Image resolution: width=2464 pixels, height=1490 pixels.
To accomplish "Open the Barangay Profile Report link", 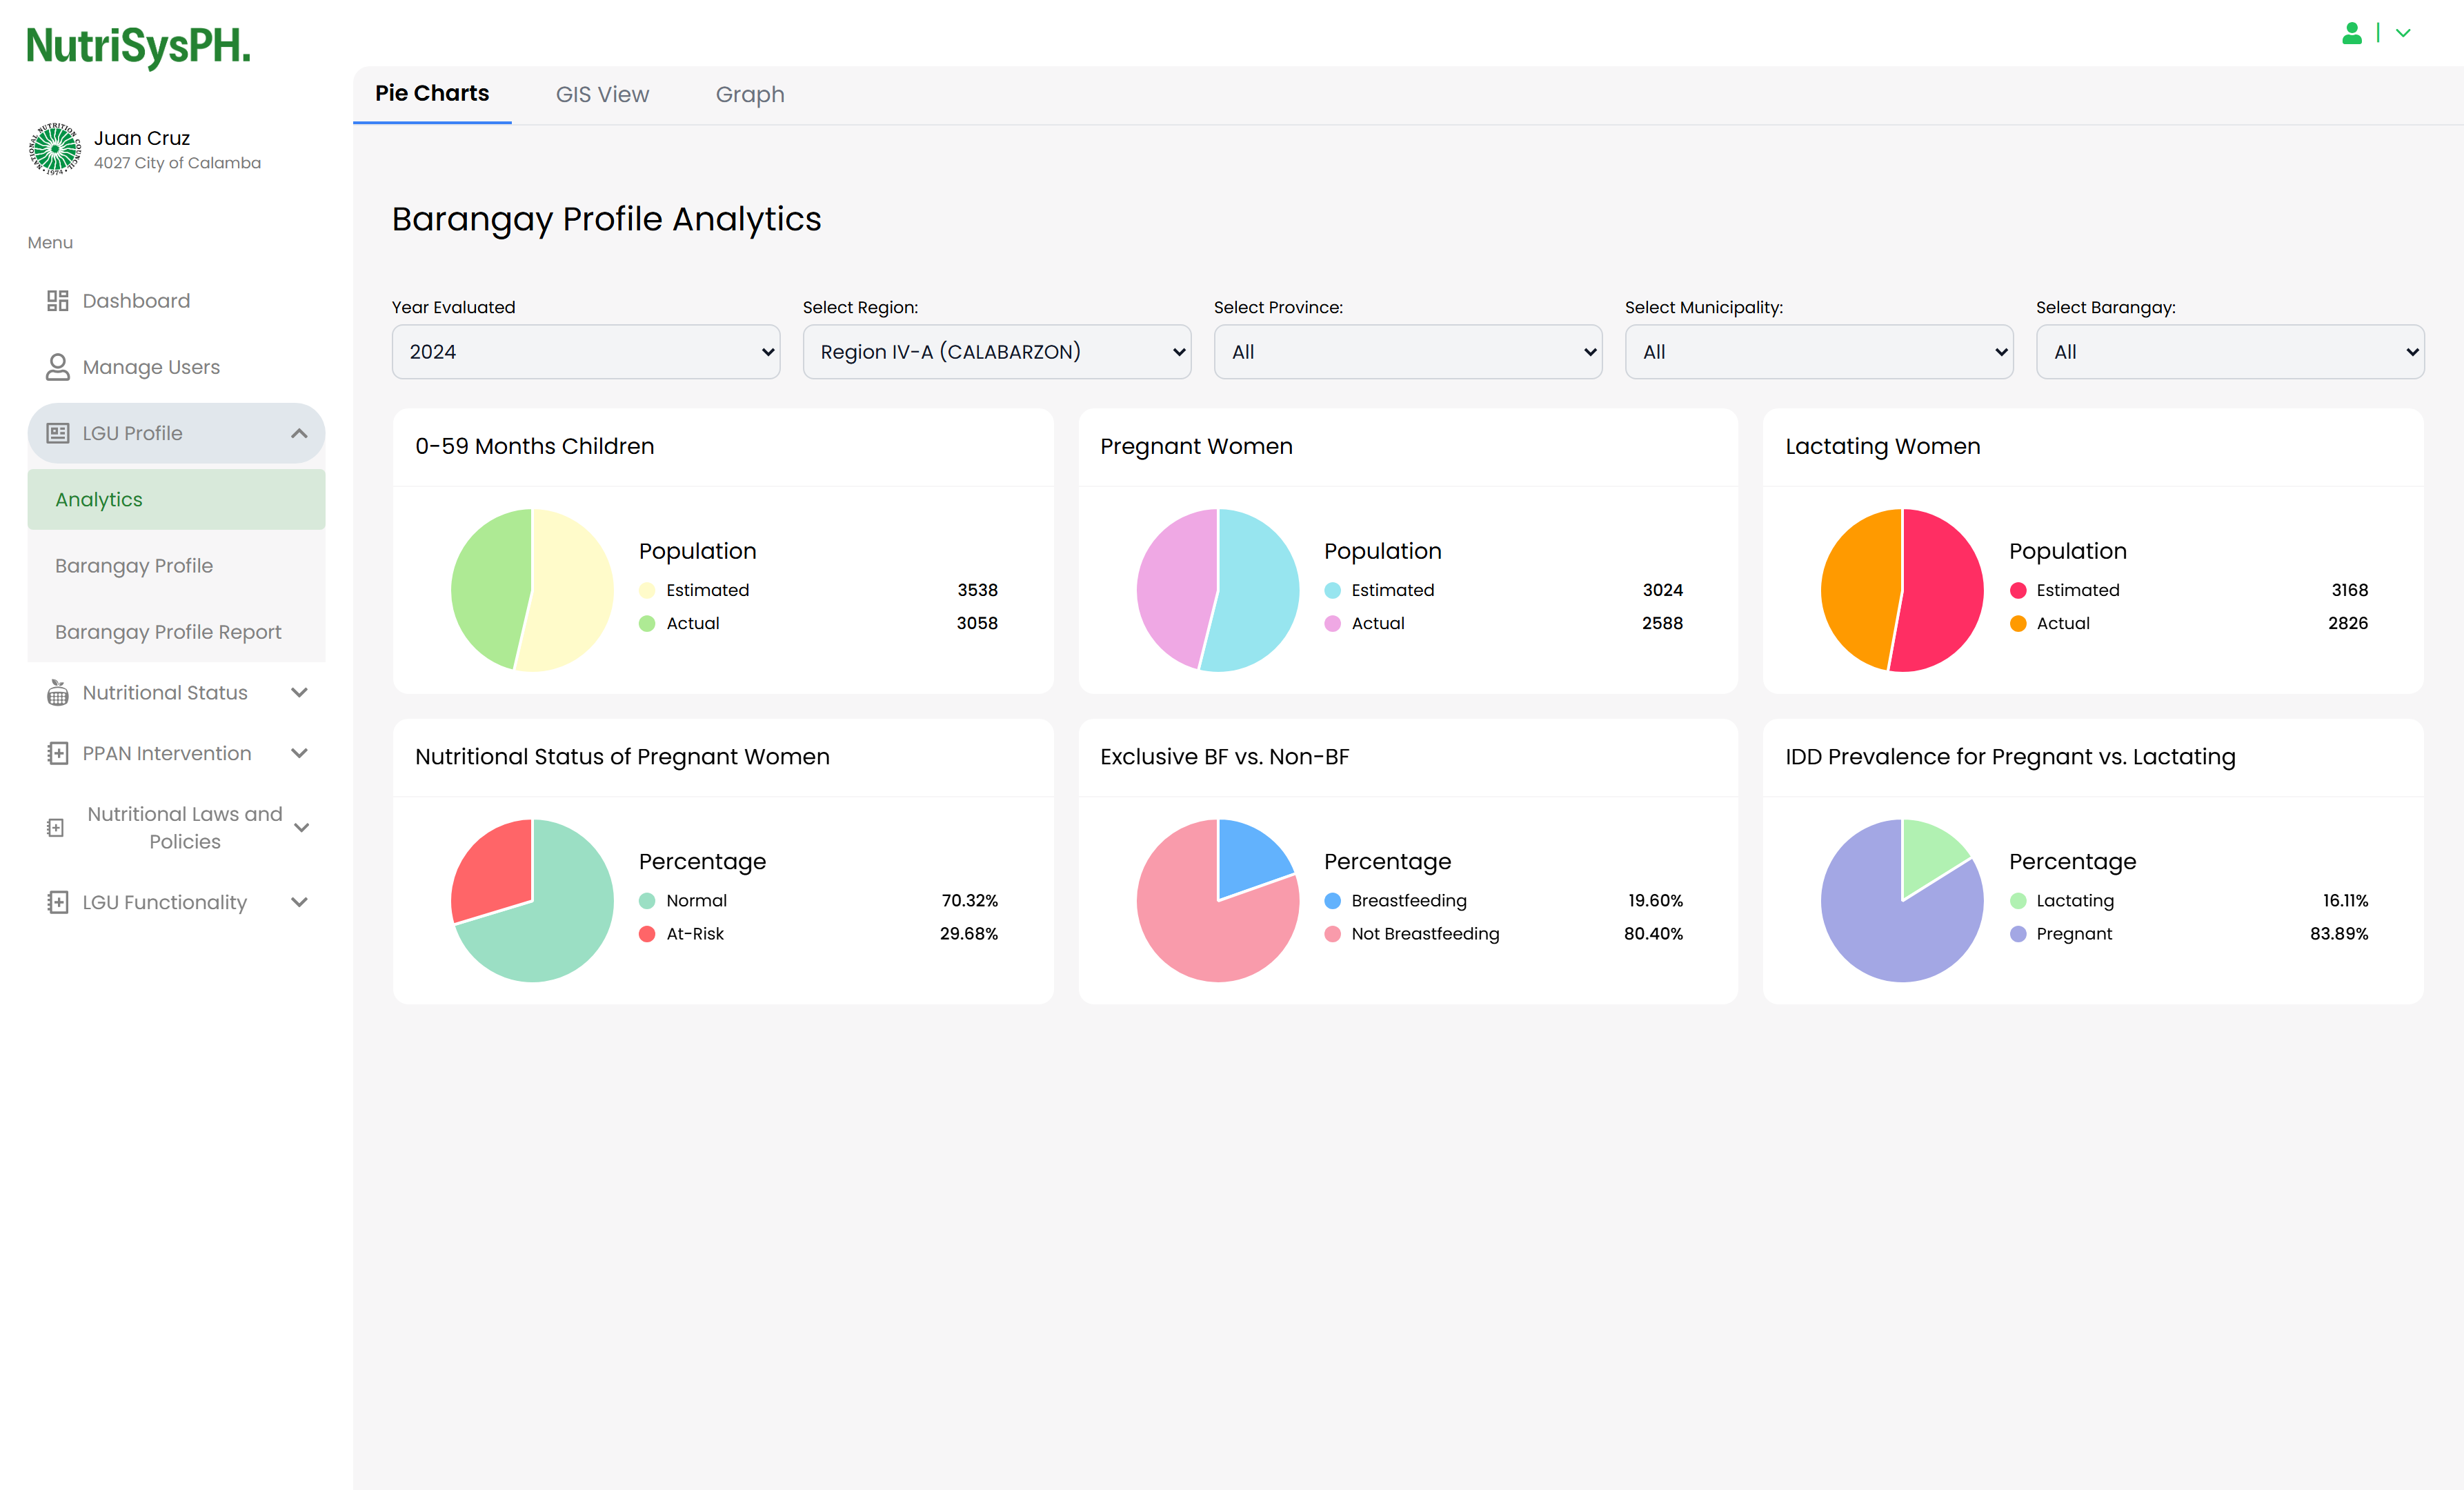I will point(168,632).
